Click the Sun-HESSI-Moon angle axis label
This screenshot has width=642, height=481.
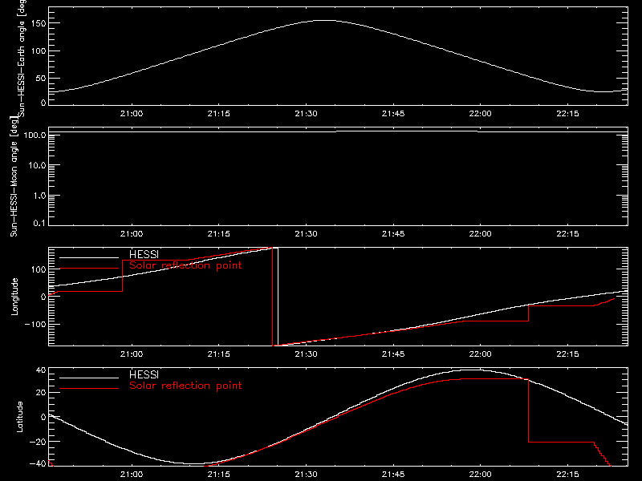click(14, 176)
